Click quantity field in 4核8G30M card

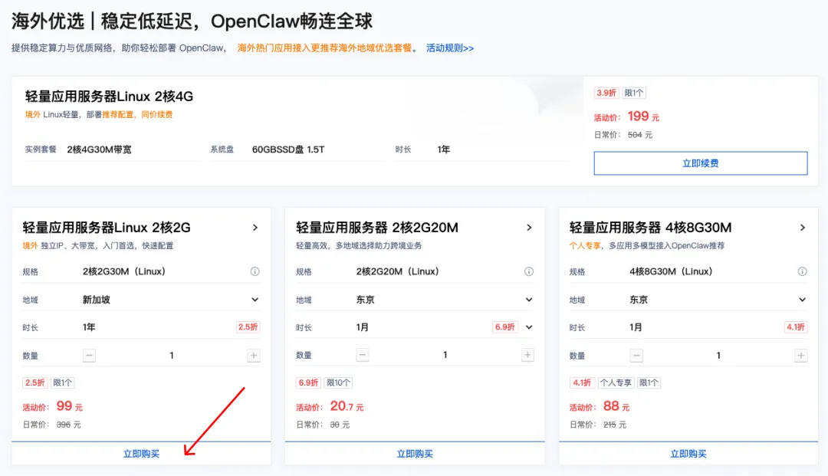coord(718,355)
